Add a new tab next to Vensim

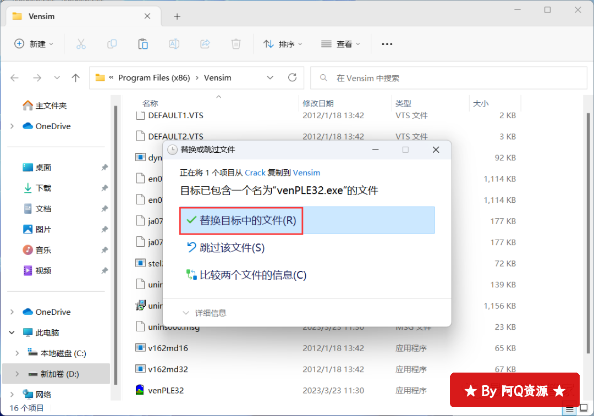pos(177,16)
